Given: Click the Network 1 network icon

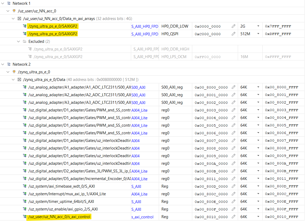Looking at the screenshot, I should pyautogui.click(x=9, y=3).
